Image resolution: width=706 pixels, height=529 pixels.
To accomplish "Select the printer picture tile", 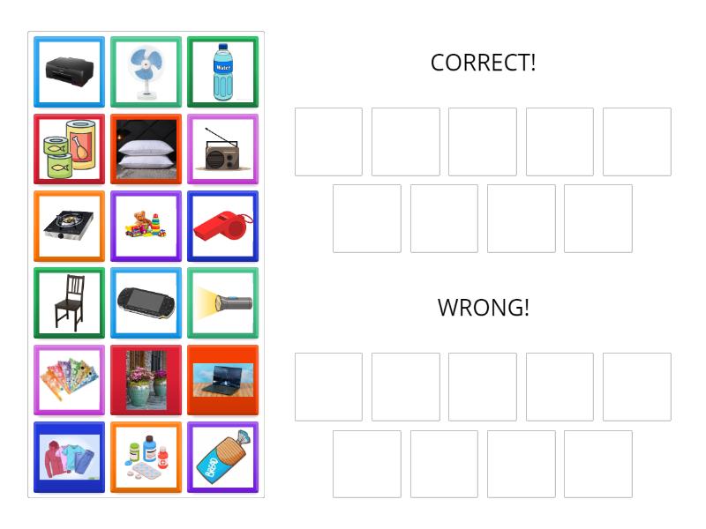I will point(69,71).
